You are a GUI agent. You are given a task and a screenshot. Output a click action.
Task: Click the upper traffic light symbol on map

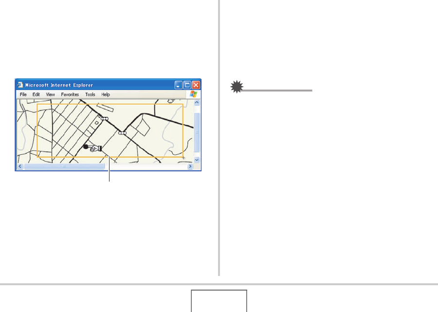click(x=105, y=119)
